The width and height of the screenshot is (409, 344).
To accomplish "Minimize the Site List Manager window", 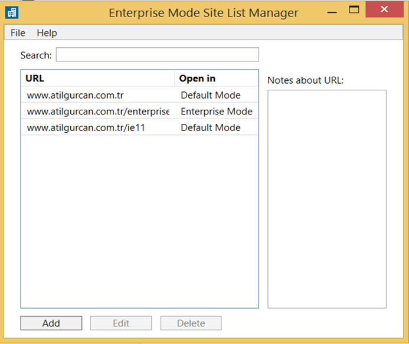I will [x=332, y=11].
